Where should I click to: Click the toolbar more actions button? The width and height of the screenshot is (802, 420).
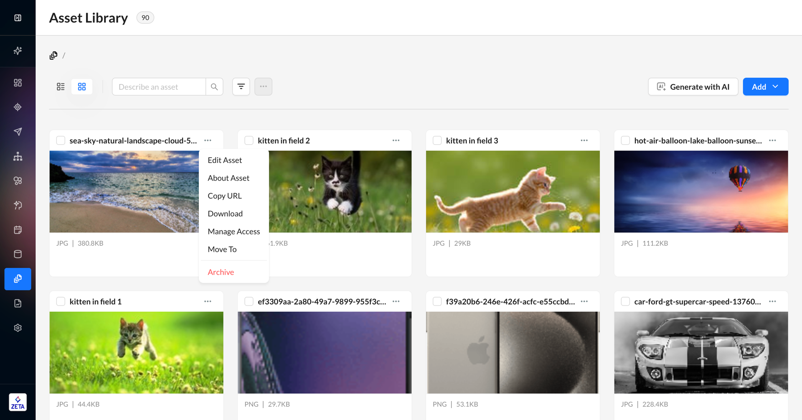coord(263,87)
